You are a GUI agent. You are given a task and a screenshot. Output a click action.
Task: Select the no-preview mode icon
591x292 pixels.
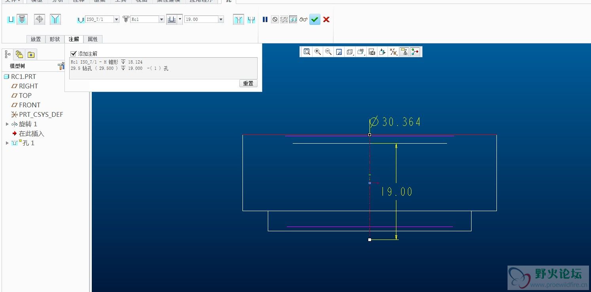pos(275,19)
